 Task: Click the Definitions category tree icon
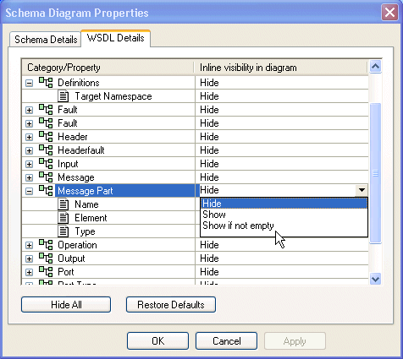(46, 83)
